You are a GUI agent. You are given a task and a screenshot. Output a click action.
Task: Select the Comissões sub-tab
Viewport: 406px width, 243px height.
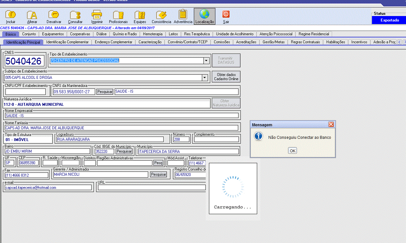tap(222, 42)
